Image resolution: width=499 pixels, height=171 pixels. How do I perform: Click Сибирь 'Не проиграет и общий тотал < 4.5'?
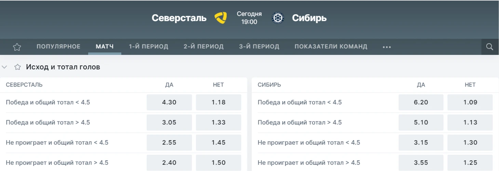point(309,142)
